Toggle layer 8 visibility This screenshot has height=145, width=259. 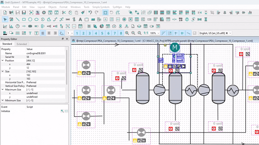(121, 33)
